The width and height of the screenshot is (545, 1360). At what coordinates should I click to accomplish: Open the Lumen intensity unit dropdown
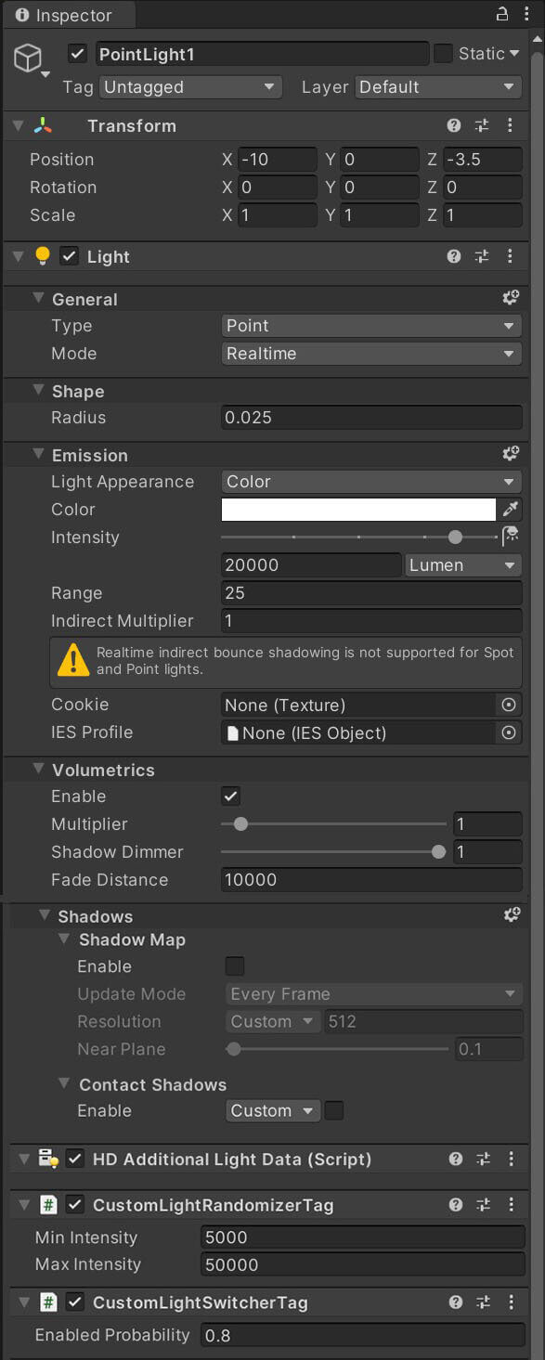[463, 564]
